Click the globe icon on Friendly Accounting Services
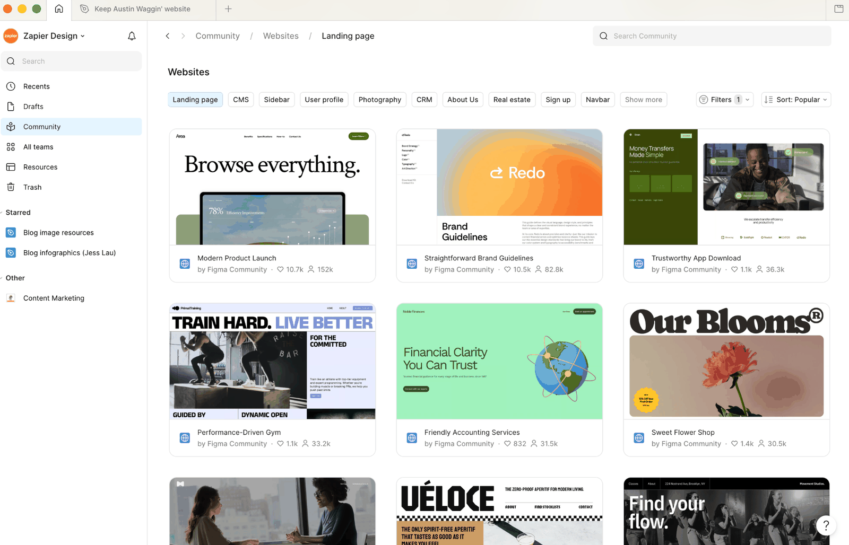The width and height of the screenshot is (849, 545). (x=412, y=438)
